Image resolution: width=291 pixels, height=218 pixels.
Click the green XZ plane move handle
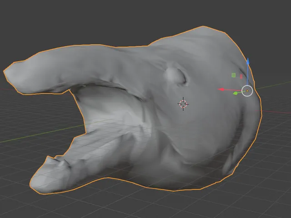(234, 75)
